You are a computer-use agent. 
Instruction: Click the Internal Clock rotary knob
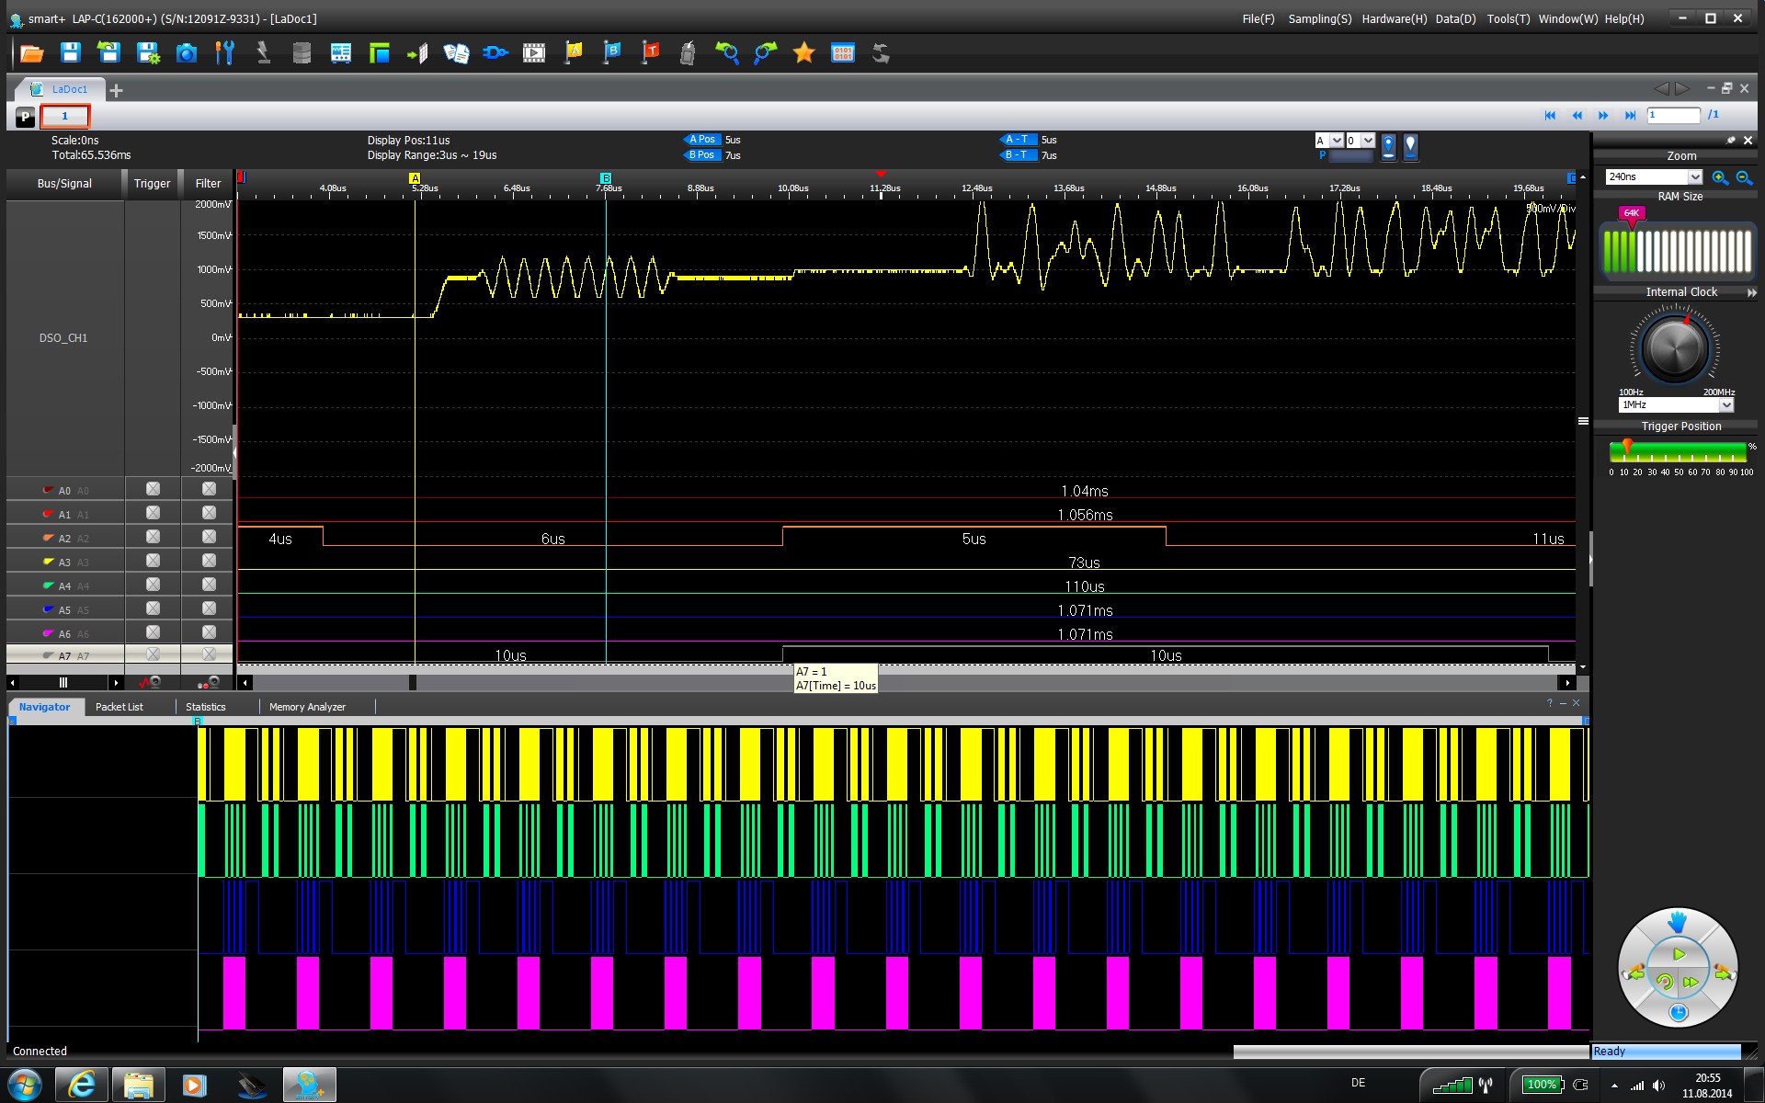click(1675, 348)
